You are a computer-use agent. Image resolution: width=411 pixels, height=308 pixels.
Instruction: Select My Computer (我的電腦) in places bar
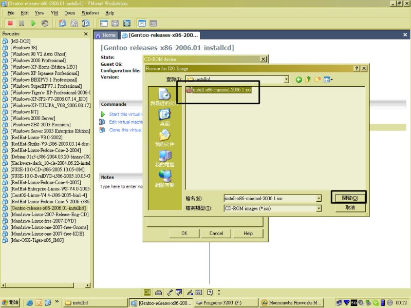tap(164, 159)
